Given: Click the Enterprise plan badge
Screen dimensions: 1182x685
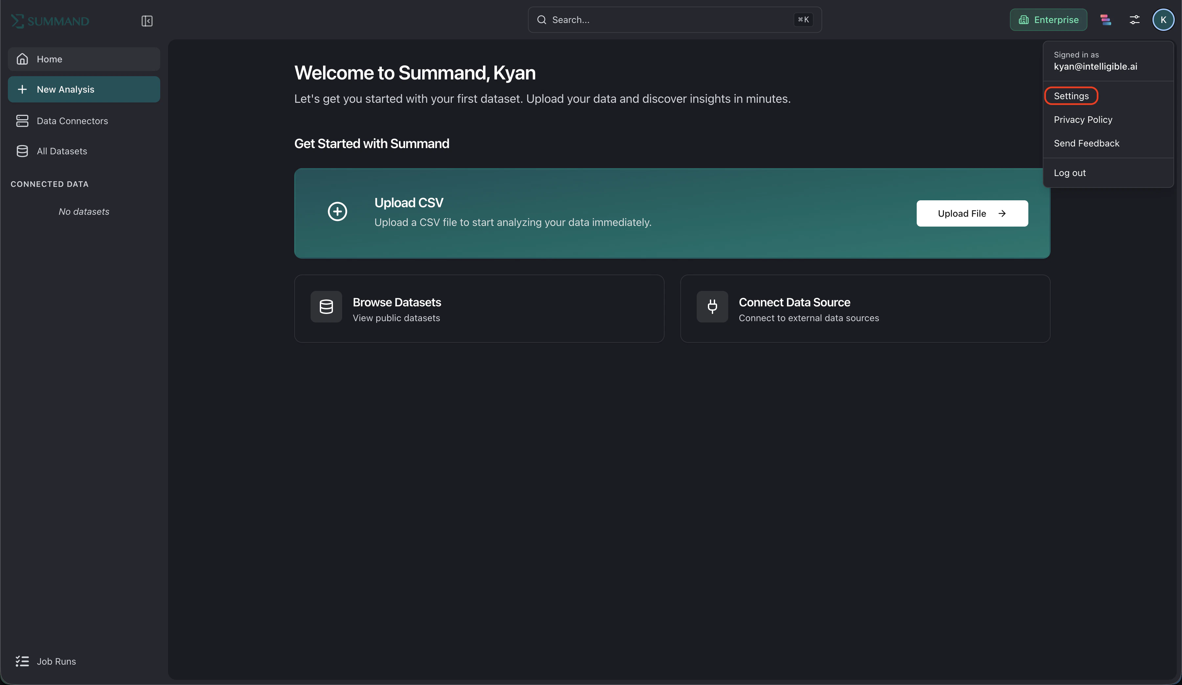Looking at the screenshot, I should coord(1048,20).
